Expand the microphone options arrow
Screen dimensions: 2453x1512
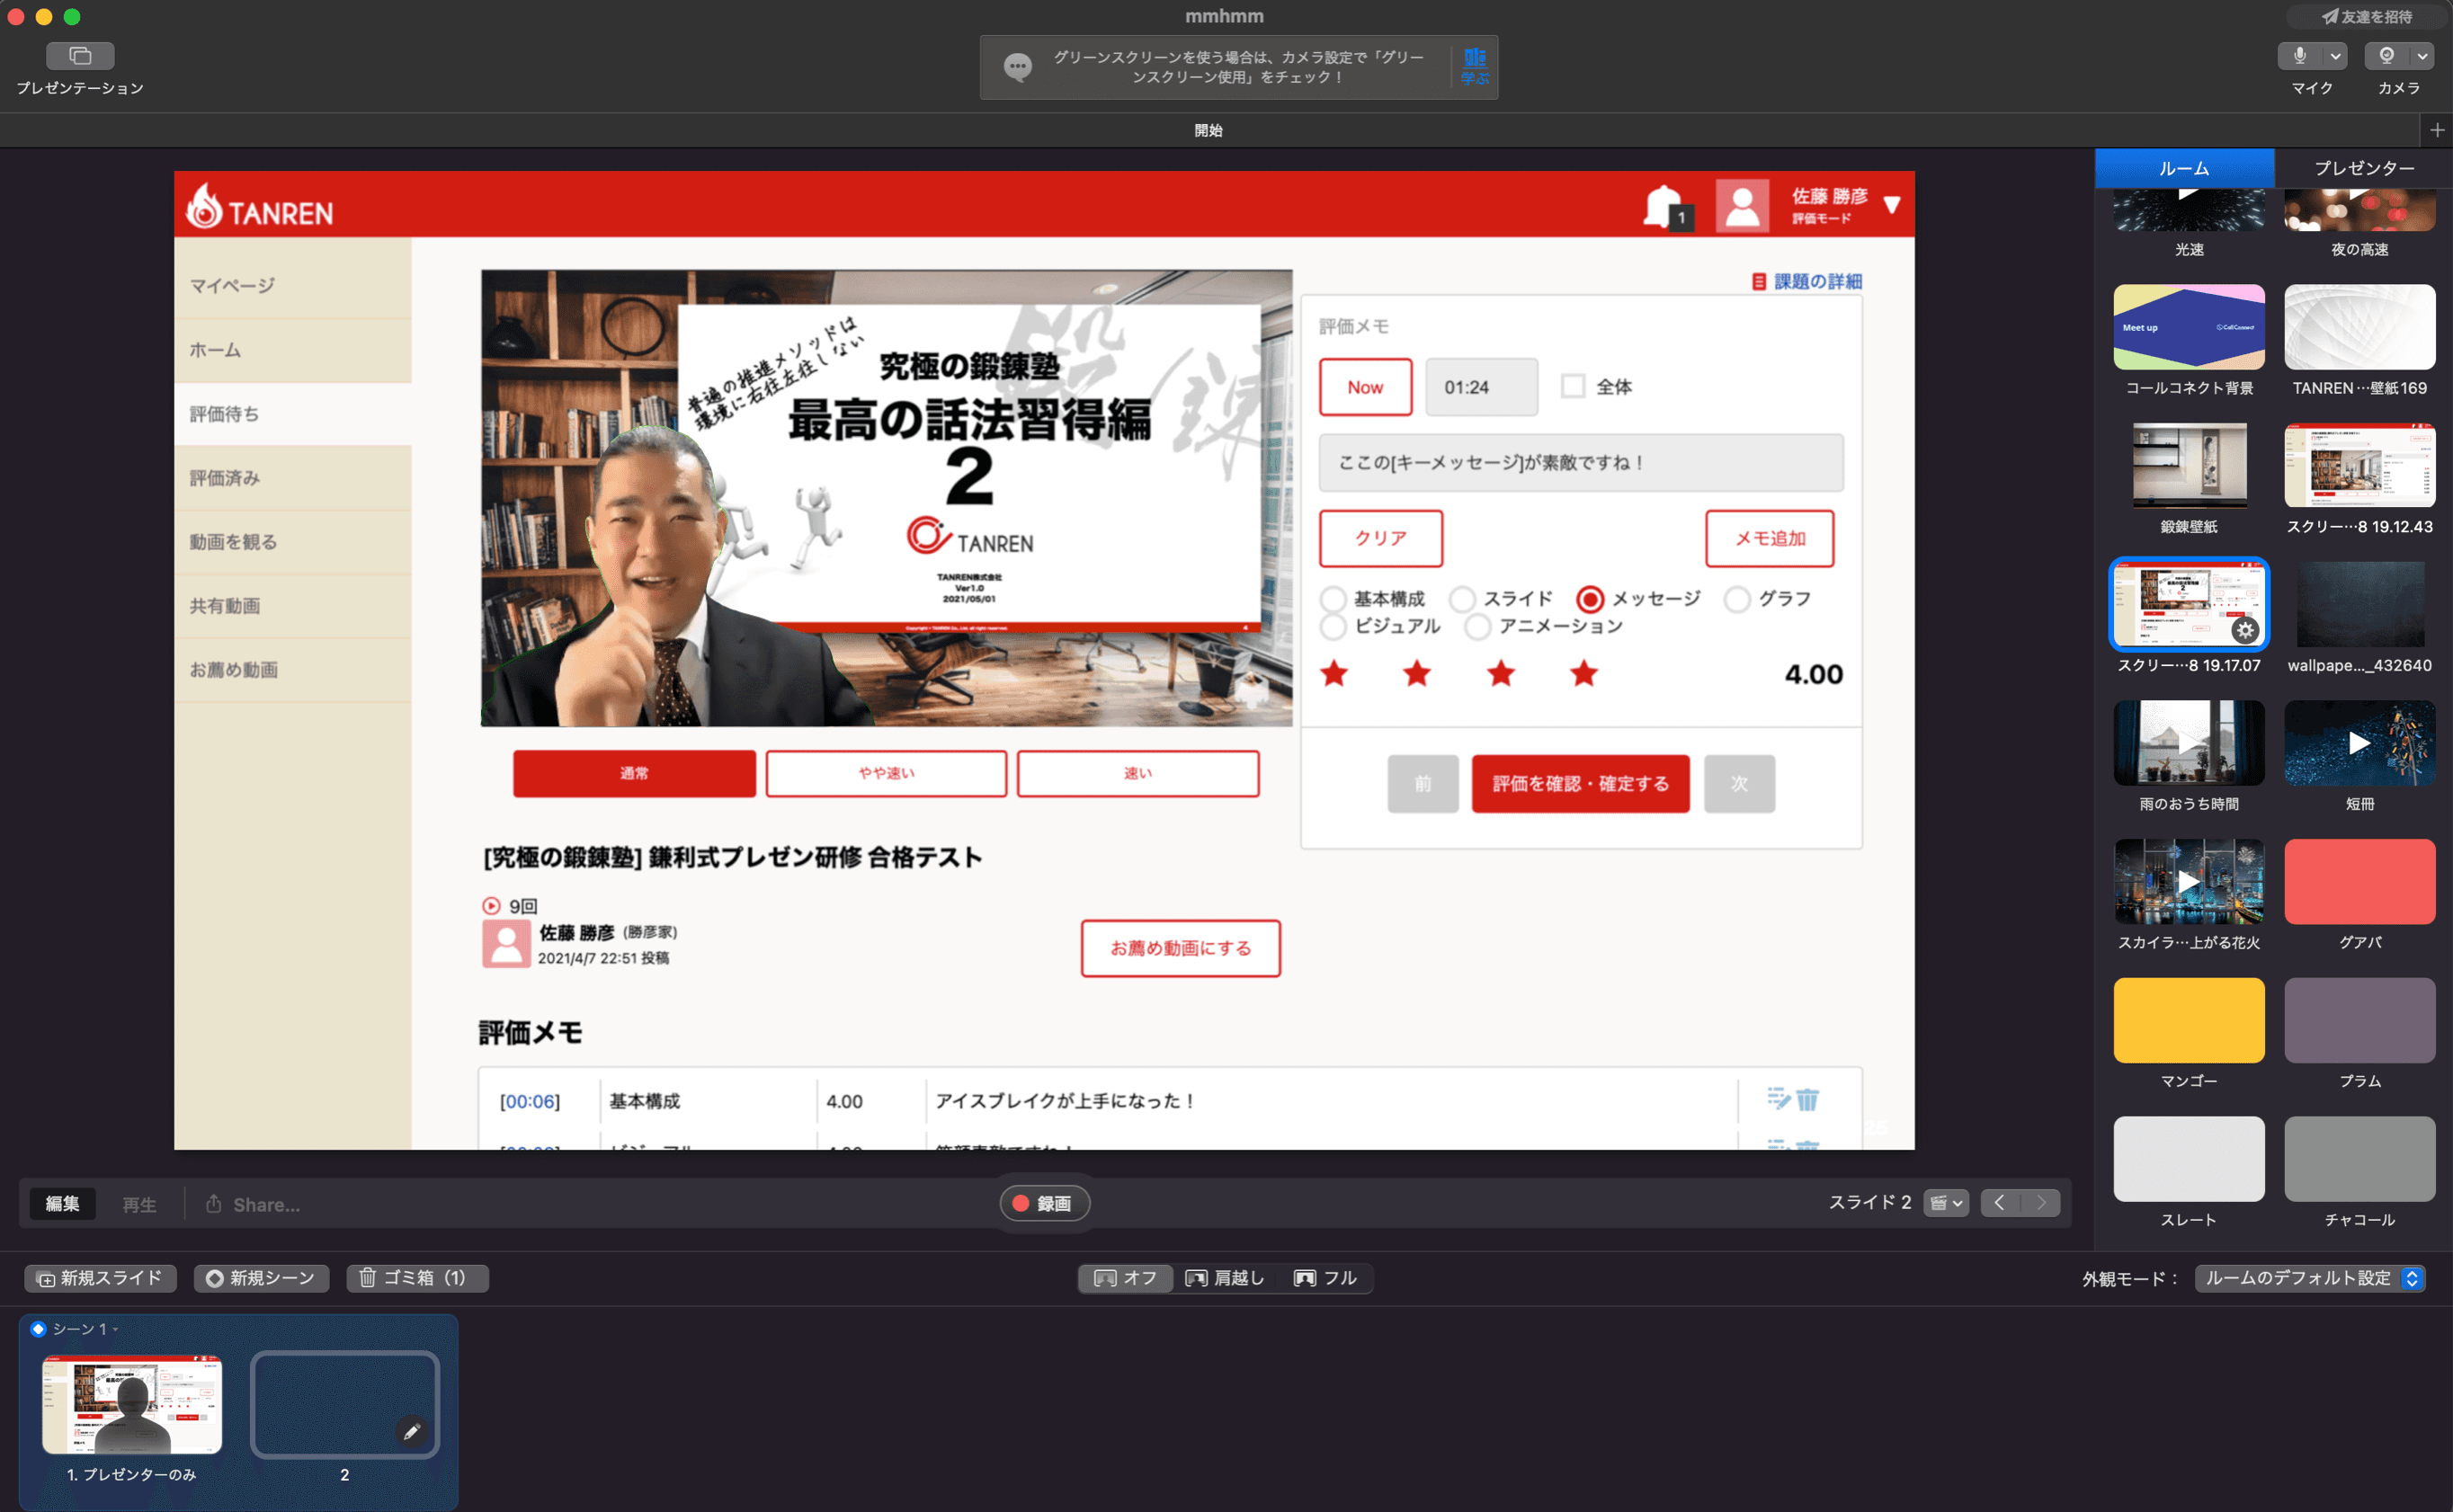(2335, 56)
